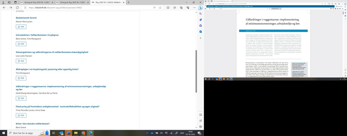Viewport: 347px width, 136px height.
Task: Open File Explorer from the taskbar
Action: click(76, 133)
